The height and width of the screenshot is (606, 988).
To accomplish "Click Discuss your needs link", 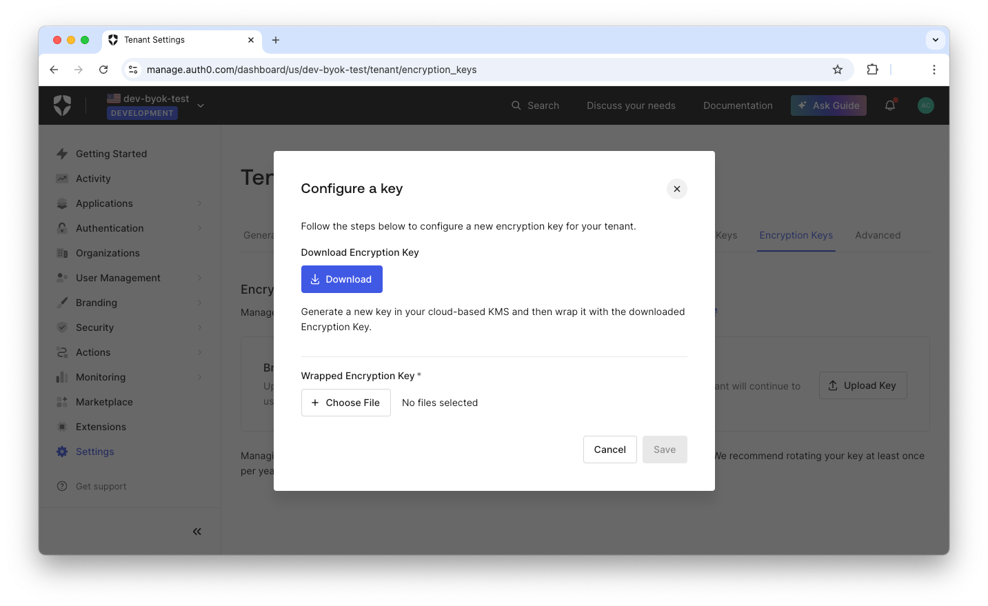I will pyautogui.click(x=631, y=105).
